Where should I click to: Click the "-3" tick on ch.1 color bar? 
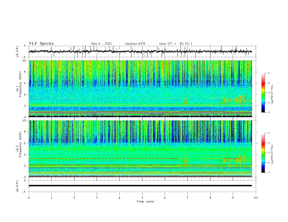(268, 73)
